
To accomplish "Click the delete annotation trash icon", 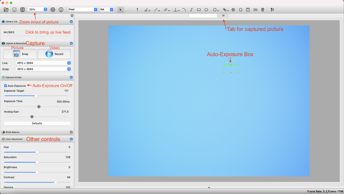I will (x=262, y=10).
